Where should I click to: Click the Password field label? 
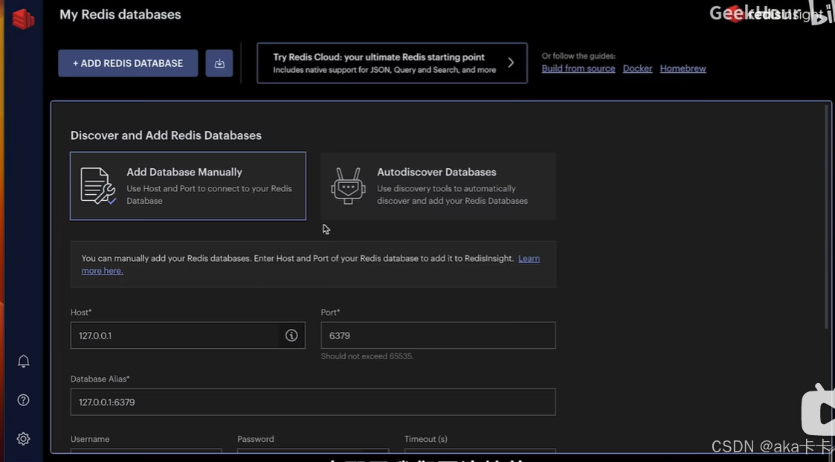tap(256, 439)
